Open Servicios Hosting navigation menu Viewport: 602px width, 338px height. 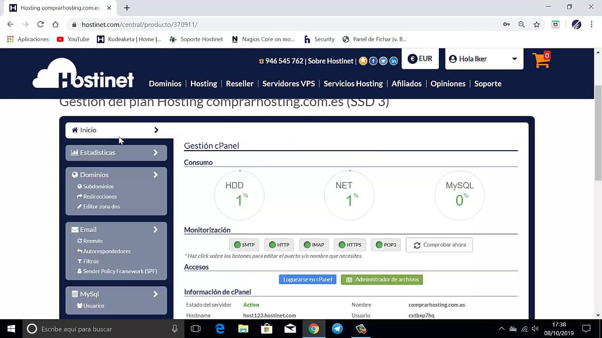(353, 84)
